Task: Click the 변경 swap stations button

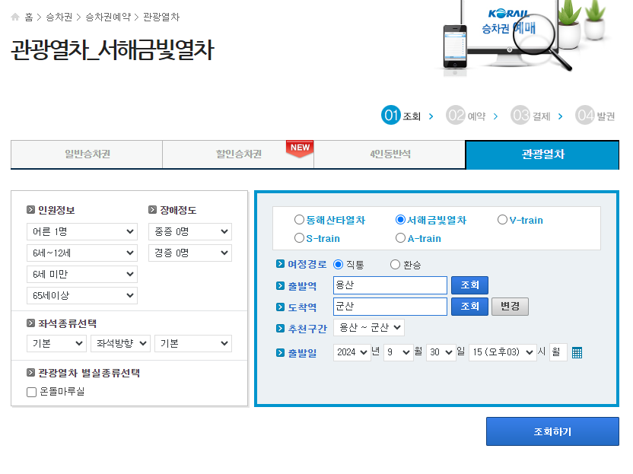Action: coord(510,307)
